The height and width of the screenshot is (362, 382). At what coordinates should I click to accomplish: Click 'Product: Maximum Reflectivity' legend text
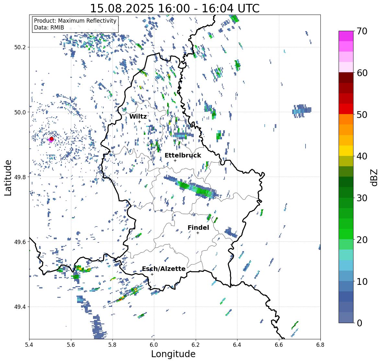[x=75, y=21]
